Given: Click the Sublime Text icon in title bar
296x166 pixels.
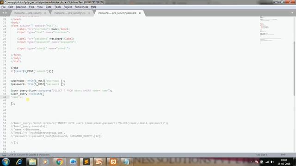Looking at the screenshot, I should click(2, 2).
